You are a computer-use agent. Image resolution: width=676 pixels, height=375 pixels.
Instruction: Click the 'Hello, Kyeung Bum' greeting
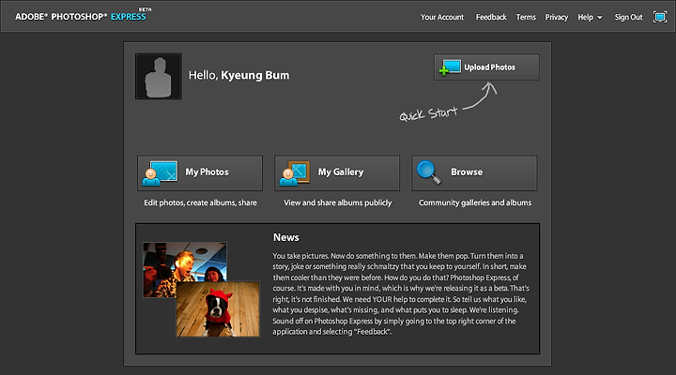point(238,75)
